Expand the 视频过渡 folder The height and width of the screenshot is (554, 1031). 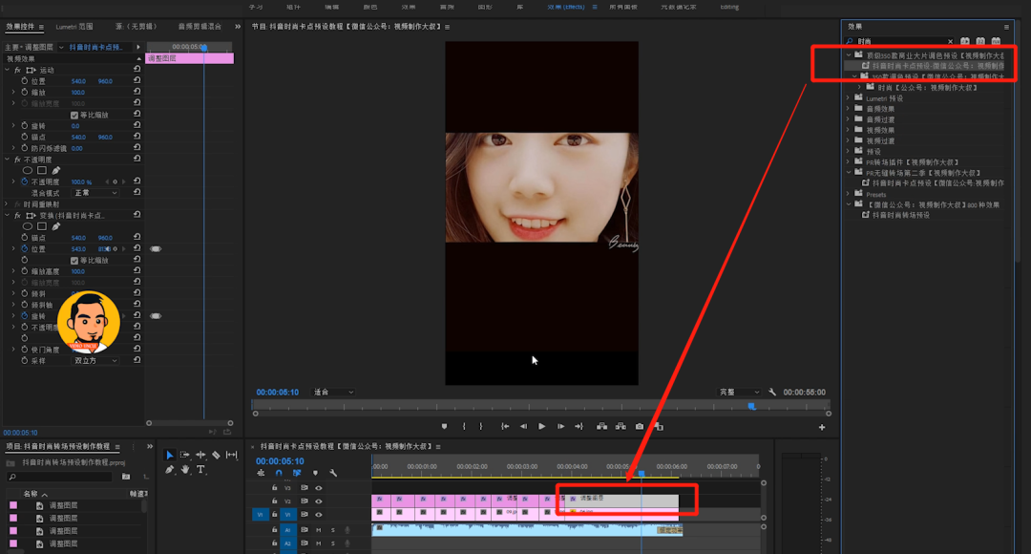point(849,140)
